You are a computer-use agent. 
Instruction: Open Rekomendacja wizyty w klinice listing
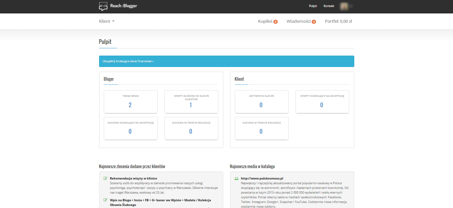[x=133, y=179]
